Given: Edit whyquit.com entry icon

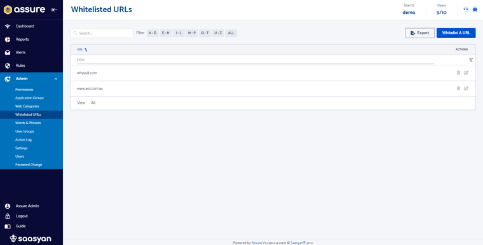Looking at the screenshot, I should 466,73.
